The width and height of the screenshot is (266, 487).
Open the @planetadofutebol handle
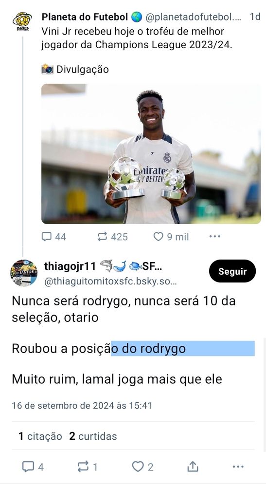click(x=194, y=18)
